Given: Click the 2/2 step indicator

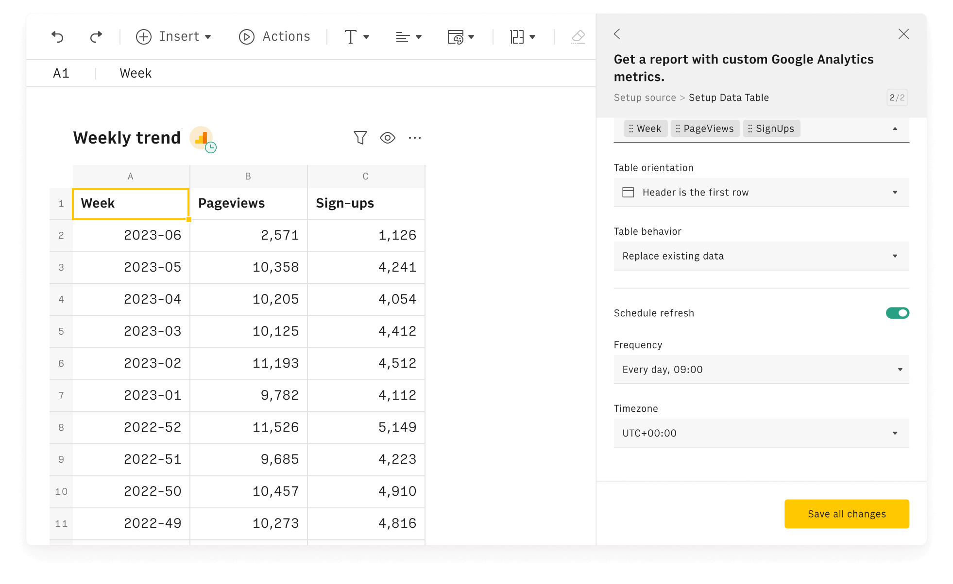Looking at the screenshot, I should click(x=897, y=97).
